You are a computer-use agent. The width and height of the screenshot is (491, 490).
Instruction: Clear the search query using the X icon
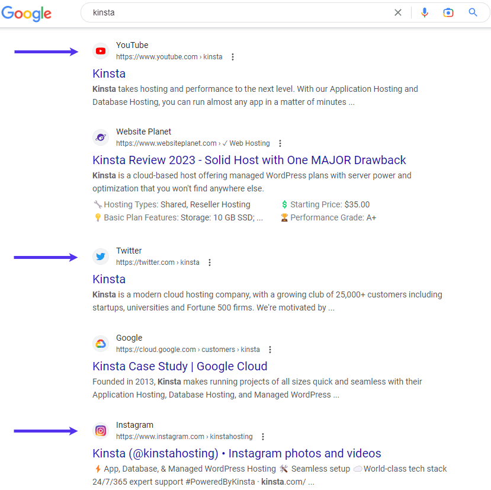click(x=397, y=12)
